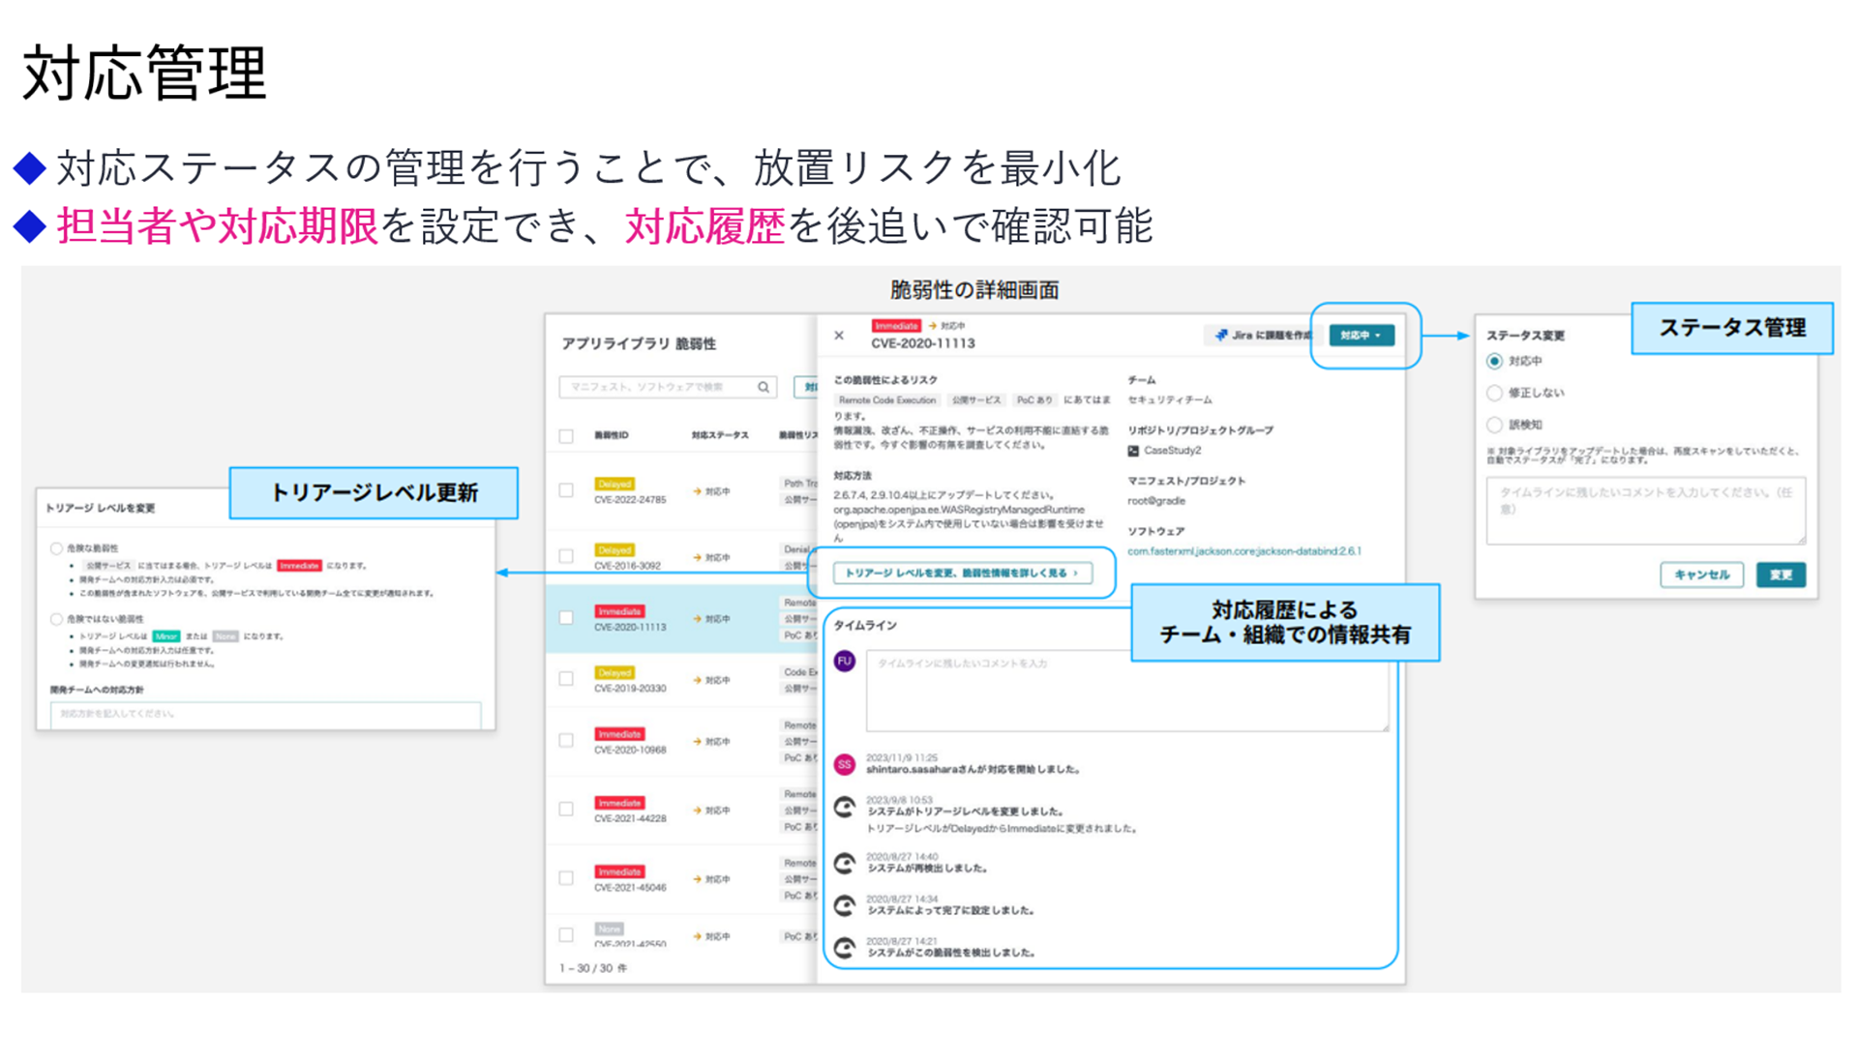1858x1062 pixels.
Task: Select the 修正しない radio option
Action: tap(1494, 393)
